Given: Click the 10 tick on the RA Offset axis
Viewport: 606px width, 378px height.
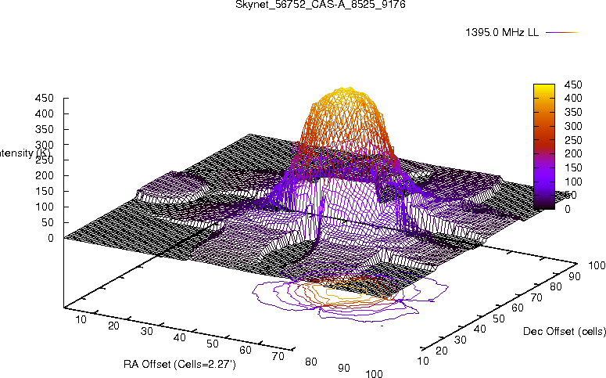Looking at the screenshot, I should click(x=81, y=319).
